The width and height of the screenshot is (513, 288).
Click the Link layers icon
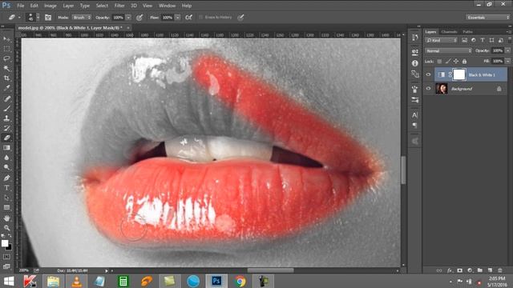(439, 270)
